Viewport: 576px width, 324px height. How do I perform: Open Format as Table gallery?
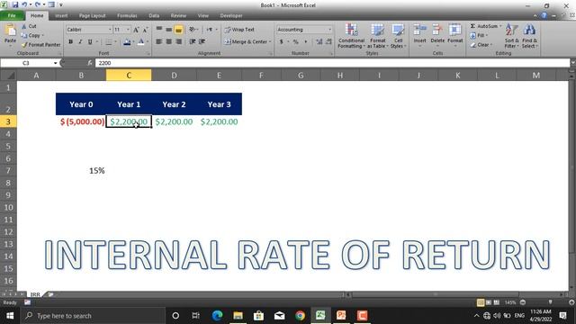[377, 36]
